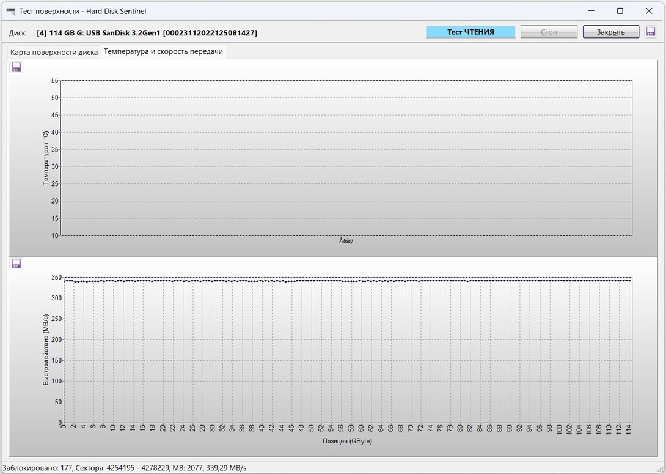Viewport: 666px width, 474px height.
Task: Click the save icon beside the Закрыть button
Action: click(650, 32)
